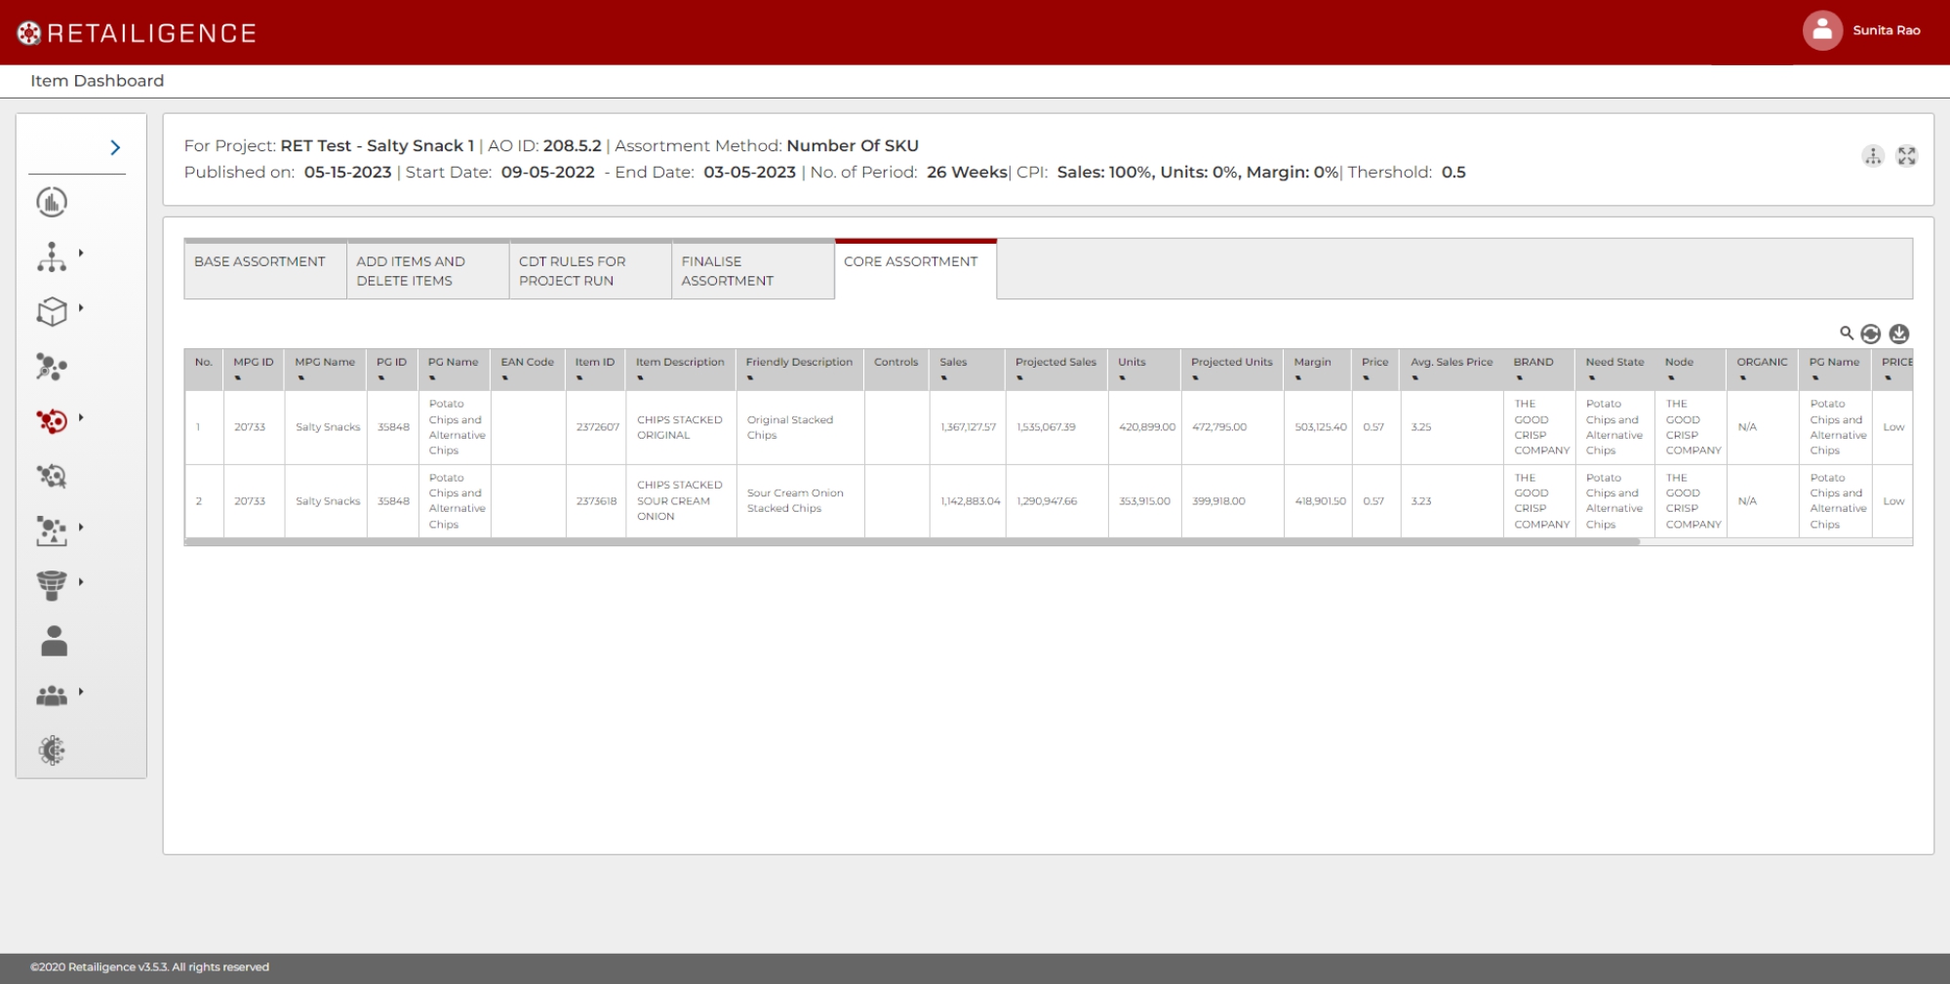Click the 3D cube sidebar icon
The width and height of the screenshot is (1950, 984).
tap(52, 311)
